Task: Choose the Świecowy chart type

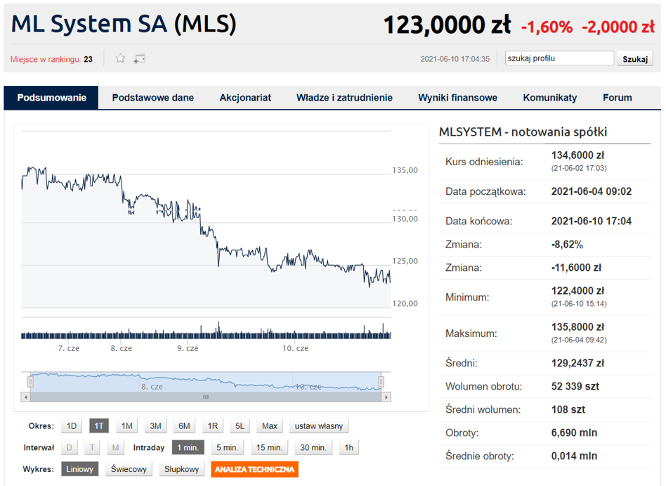Action: 129,469
